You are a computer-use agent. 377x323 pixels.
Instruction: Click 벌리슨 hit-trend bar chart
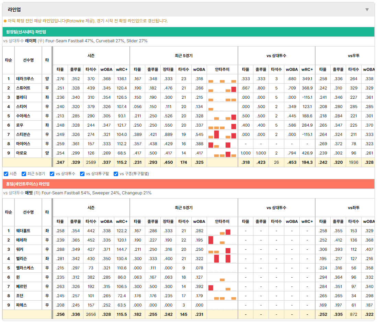tap(222, 258)
